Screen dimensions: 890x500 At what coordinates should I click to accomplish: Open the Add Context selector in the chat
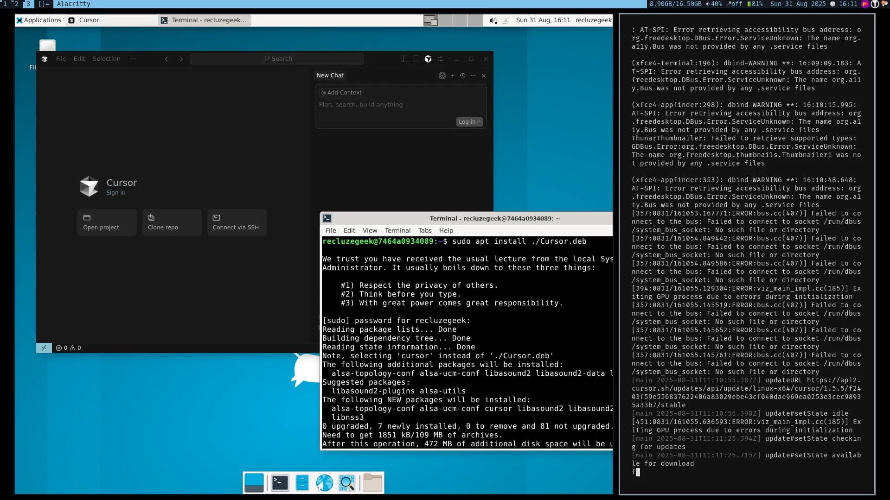click(x=341, y=92)
